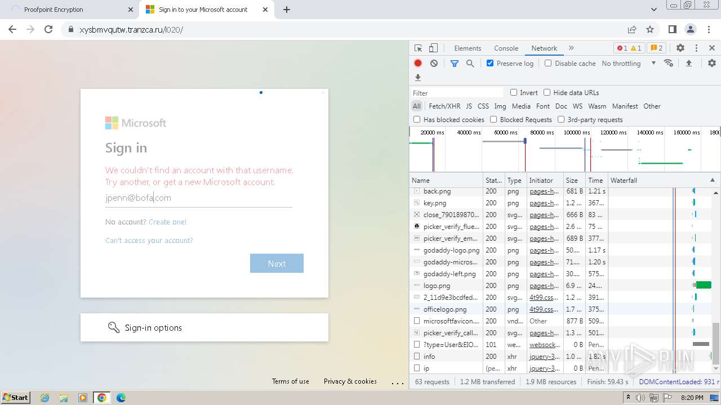Clear the network log
This screenshot has height=405, width=721.
[434, 64]
